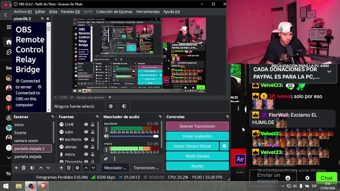Switch to Mezclador tab

coord(115,168)
